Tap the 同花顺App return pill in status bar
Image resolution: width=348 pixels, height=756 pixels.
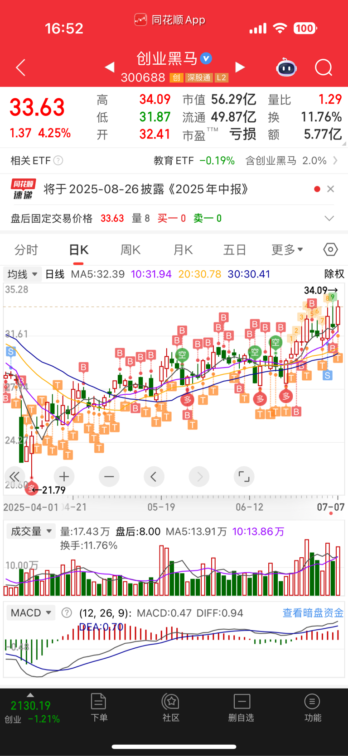[170, 20]
